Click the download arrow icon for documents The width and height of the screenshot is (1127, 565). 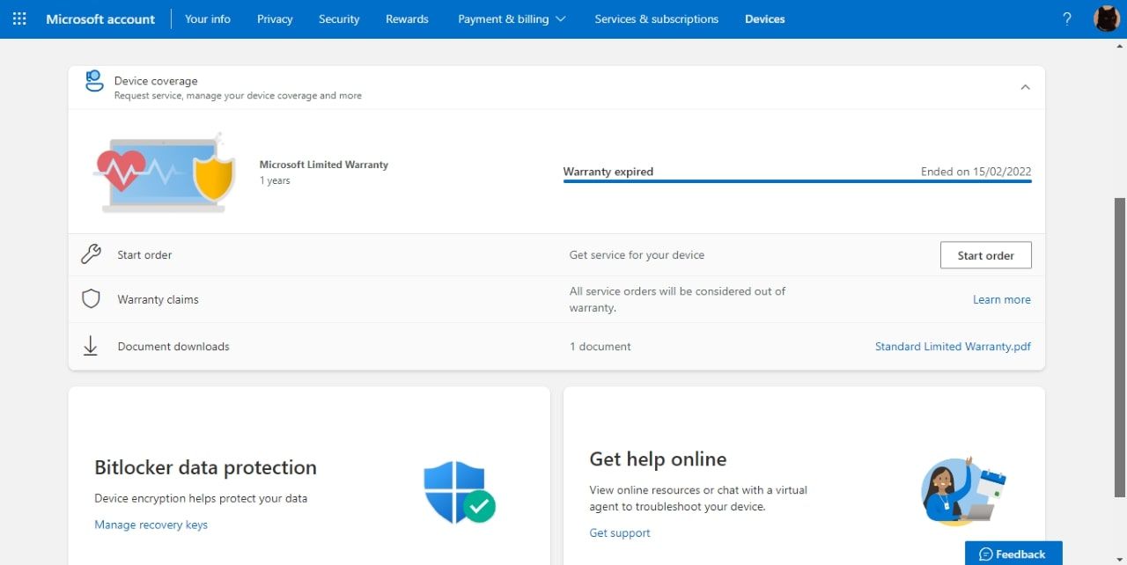pyautogui.click(x=91, y=347)
